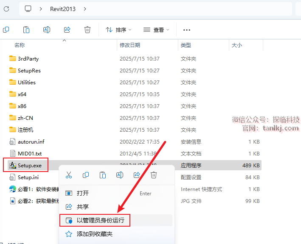
Task: Click the toolbar Rename icon
Action: [47, 30]
